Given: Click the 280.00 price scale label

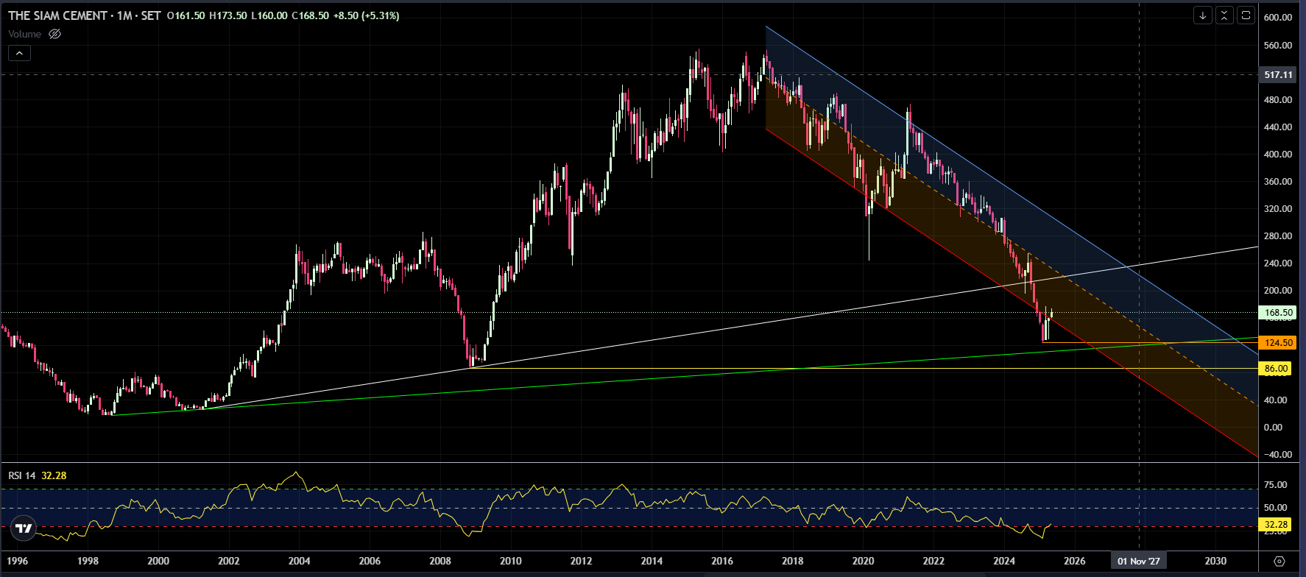Looking at the screenshot, I should point(1277,236).
